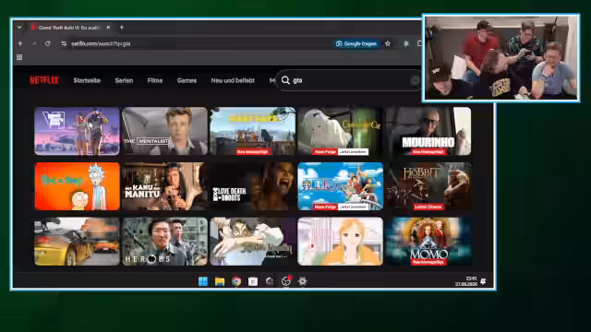
Task: Open the Rick and Morty thumbnail
Action: (77, 186)
